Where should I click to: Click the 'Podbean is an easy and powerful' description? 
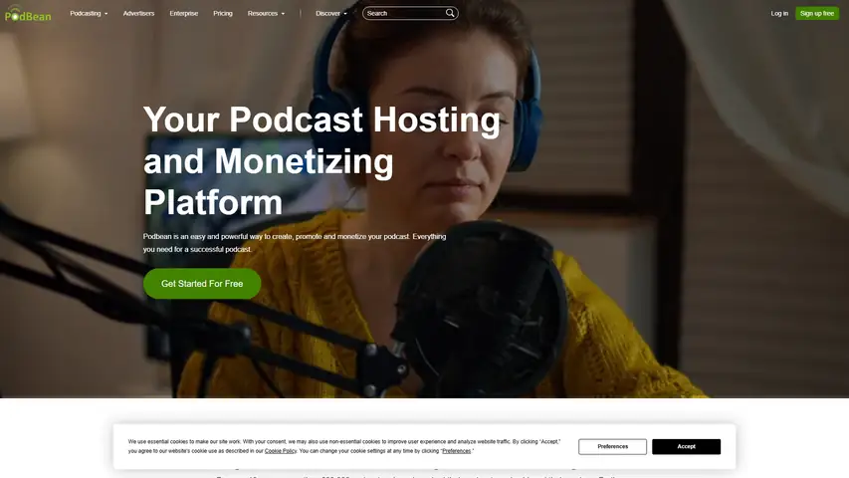(x=295, y=243)
